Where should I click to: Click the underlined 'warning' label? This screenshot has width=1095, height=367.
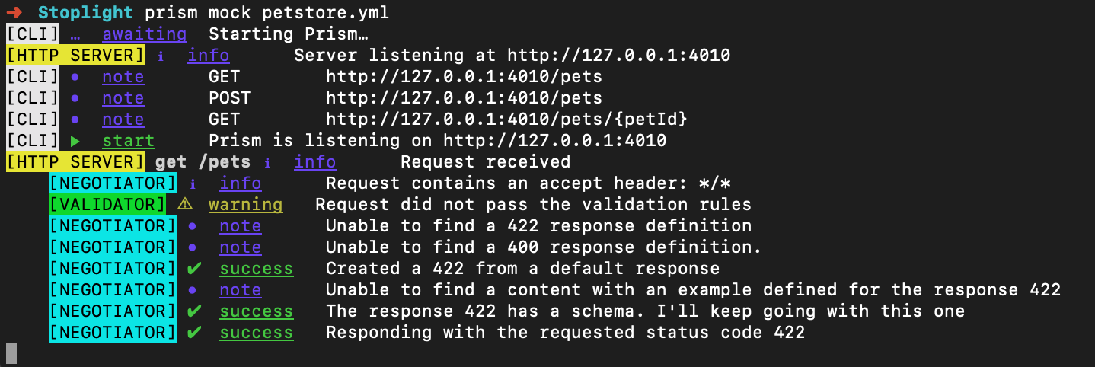245,205
